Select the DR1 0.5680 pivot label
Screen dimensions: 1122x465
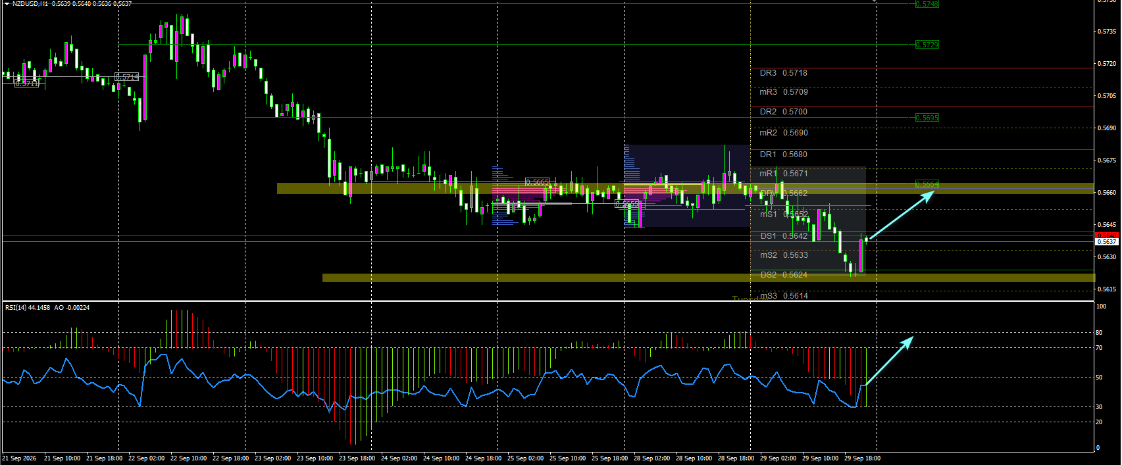pos(783,155)
